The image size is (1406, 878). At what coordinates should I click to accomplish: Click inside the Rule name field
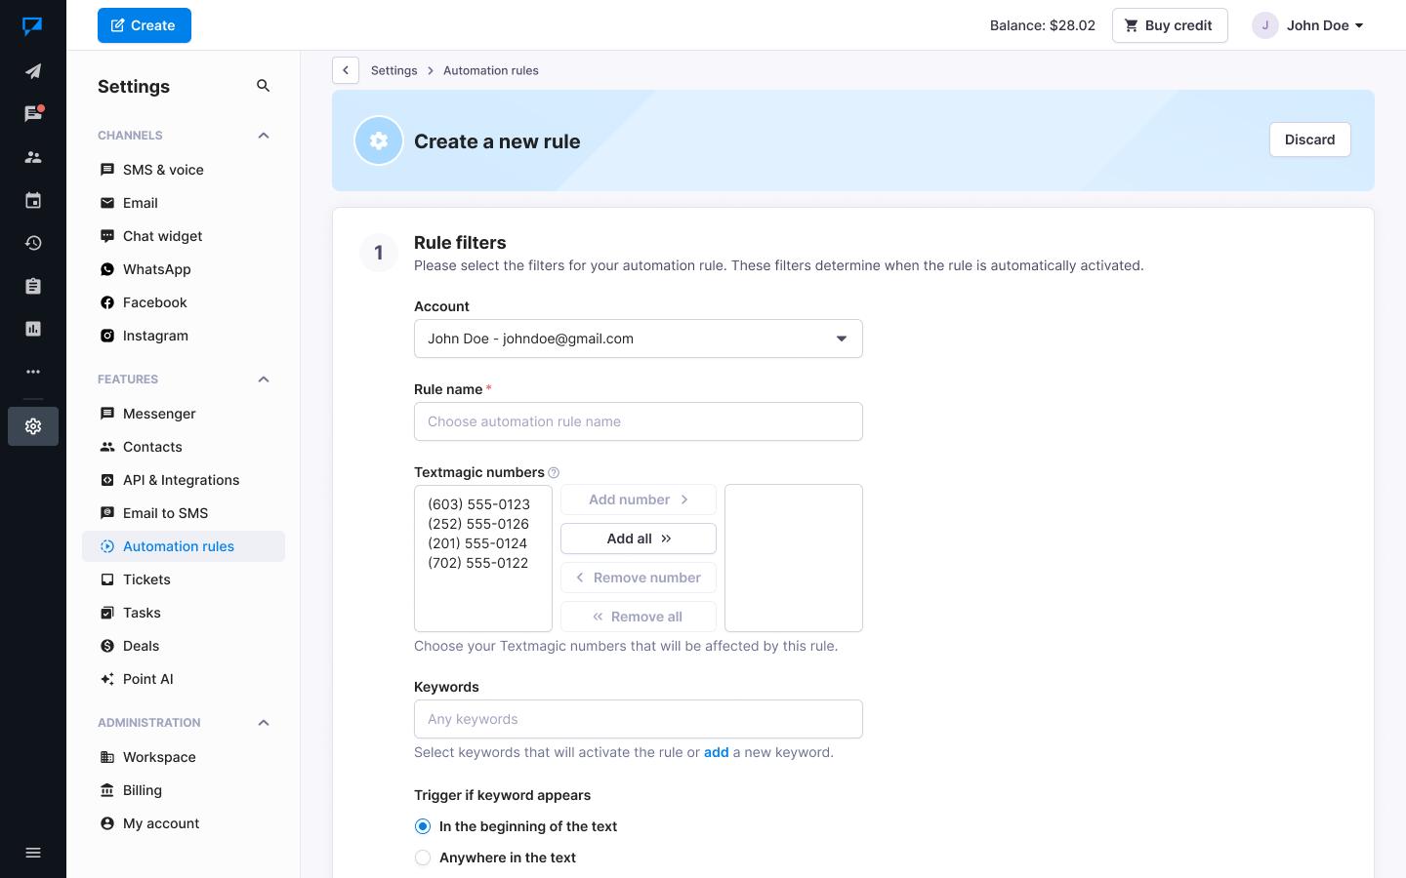[638, 421]
